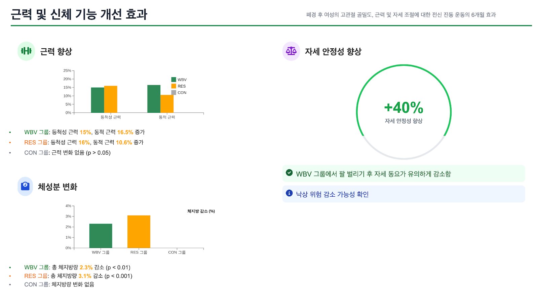Click the 근력 및 신체 기능 개선 효과 title
Image resolution: width=538 pixels, height=294 pixels.
(79, 14)
